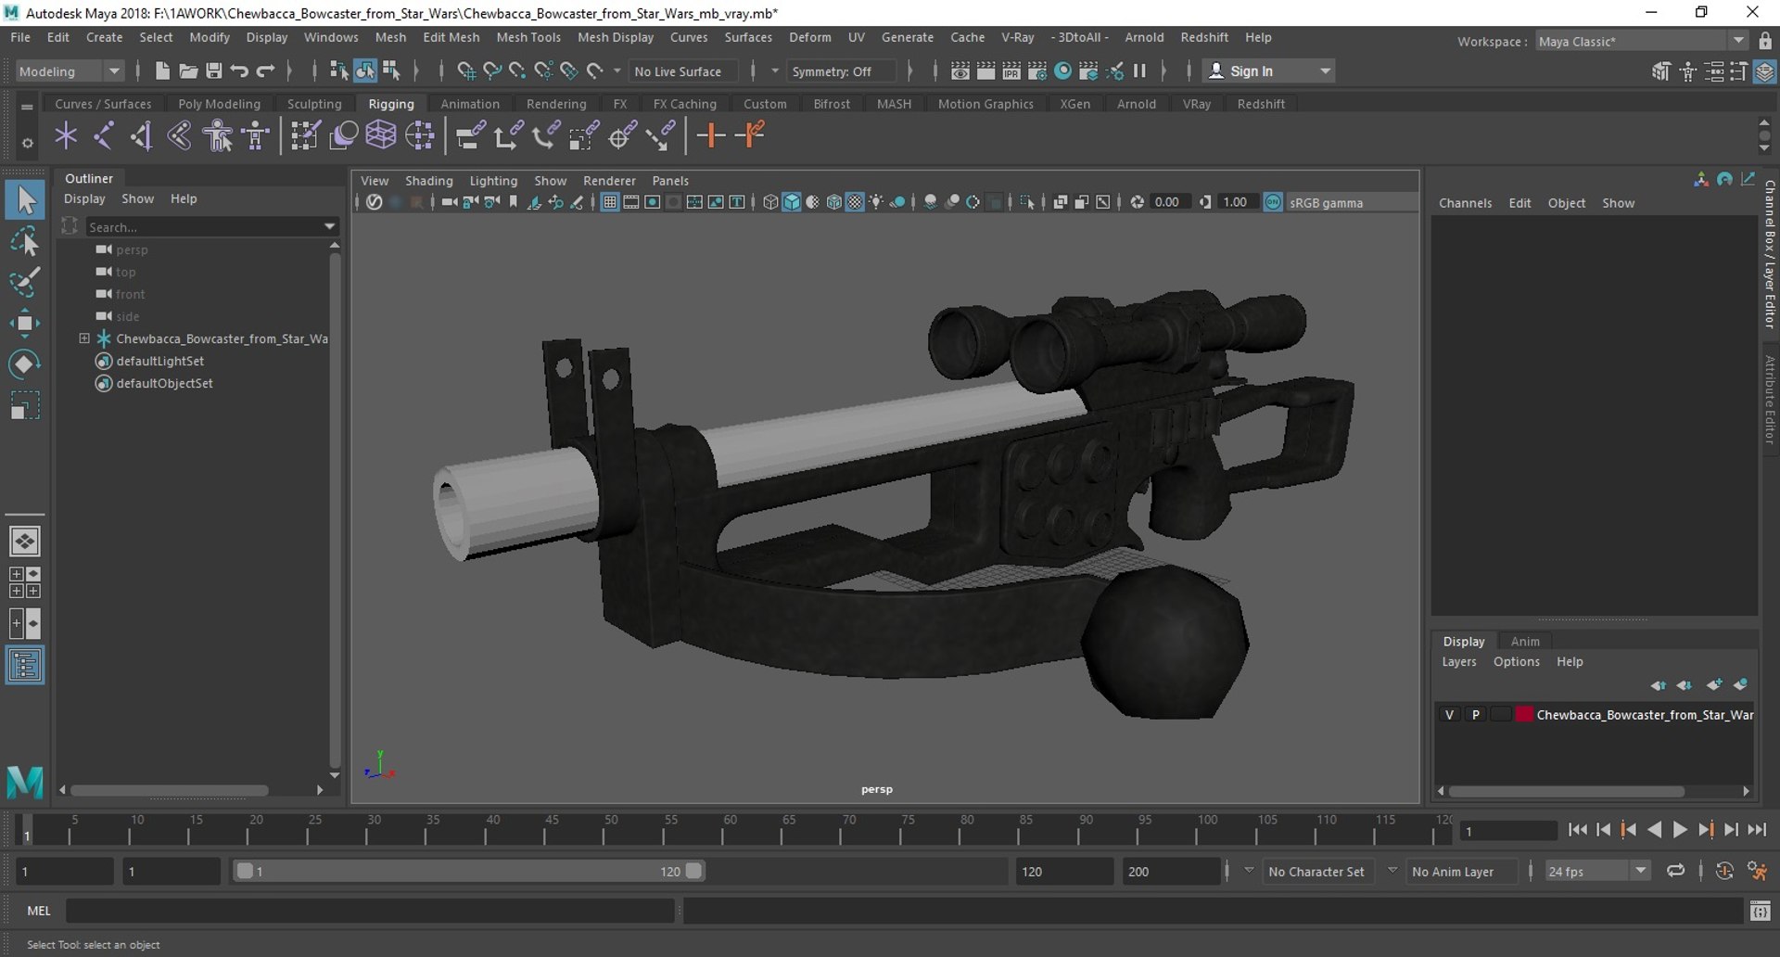The image size is (1780, 957).
Task: Switch to the Anim layer tab
Action: (1525, 641)
